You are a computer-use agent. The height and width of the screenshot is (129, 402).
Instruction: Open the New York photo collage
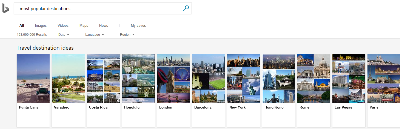[x=244, y=79]
